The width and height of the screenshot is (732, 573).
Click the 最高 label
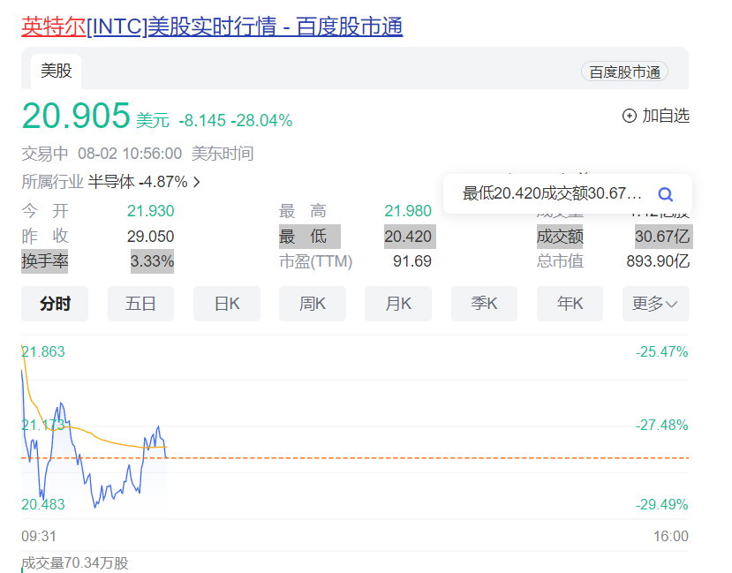(303, 211)
